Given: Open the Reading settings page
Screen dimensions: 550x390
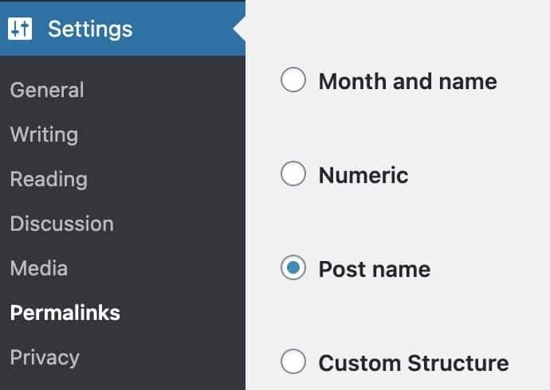Looking at the screenshot, I should coord(49,180).
